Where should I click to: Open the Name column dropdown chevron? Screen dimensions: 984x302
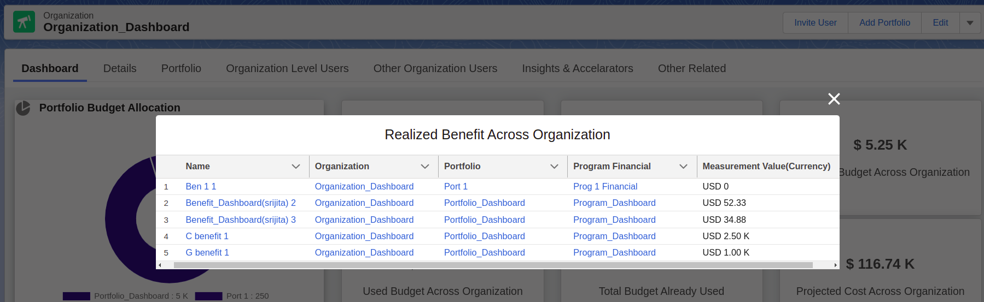pos(296,167)
